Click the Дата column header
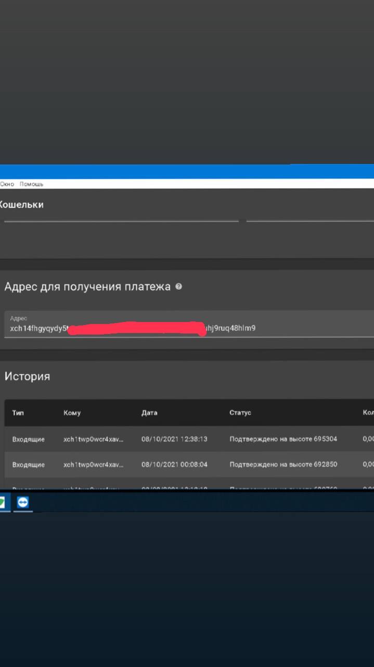Screen dimensions: 374x667 click(x=149, y=413)
